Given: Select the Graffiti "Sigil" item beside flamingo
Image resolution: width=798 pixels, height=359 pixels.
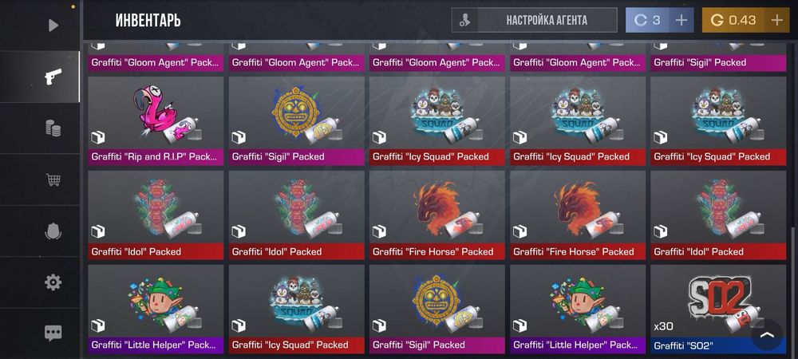Looking at the screenshot, I should point(297,121).
